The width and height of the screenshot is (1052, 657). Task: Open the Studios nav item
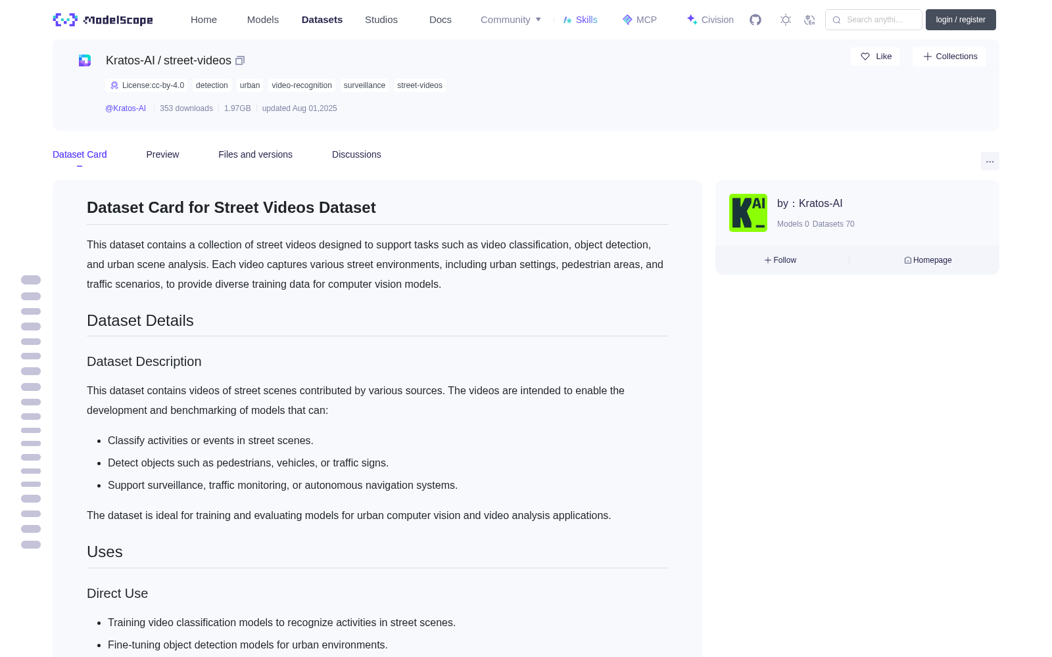tap(381, 20)
